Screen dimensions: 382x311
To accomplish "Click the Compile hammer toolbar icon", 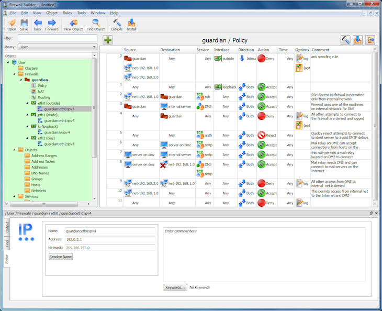I will (x=117, y=24).
